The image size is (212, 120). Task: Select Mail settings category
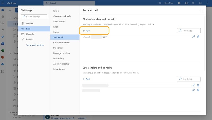(34, 29)
